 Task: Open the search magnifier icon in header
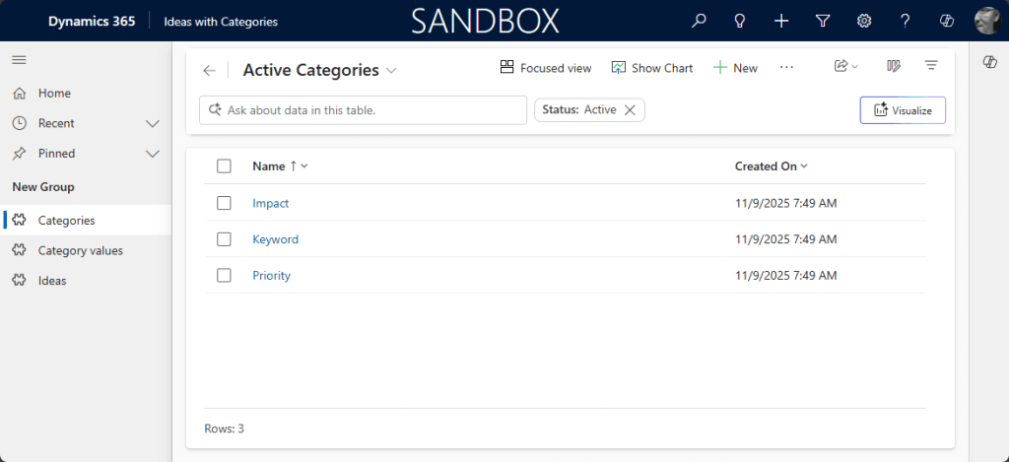[x=699, y=21]
